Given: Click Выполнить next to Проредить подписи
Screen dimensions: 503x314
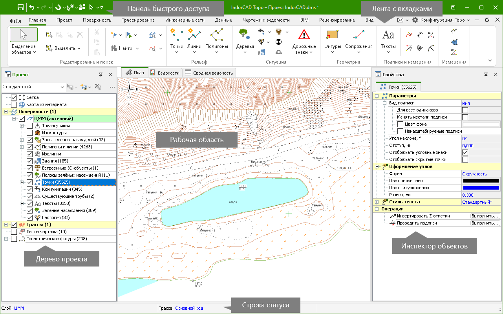Looking at the screenshot, I should pos(485,223).
